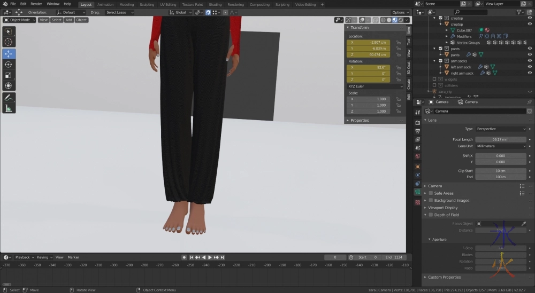The image size is (535, 293).
Task: Open the XYZ Euler rotation mode dropdown
Action: click(x=374, y=86)
